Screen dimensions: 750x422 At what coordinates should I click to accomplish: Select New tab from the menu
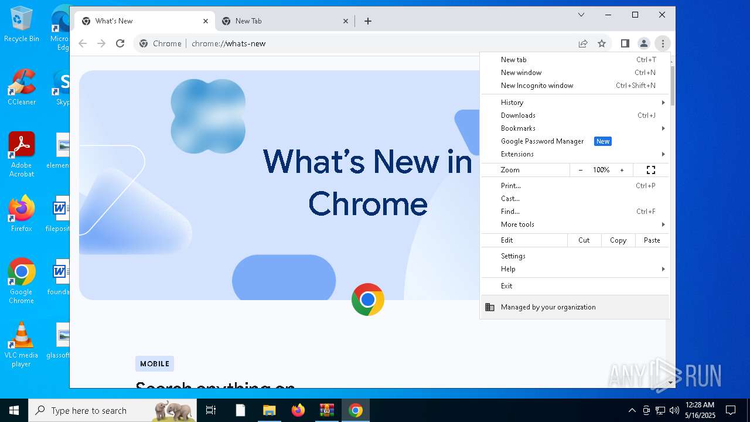click(575, 60)
